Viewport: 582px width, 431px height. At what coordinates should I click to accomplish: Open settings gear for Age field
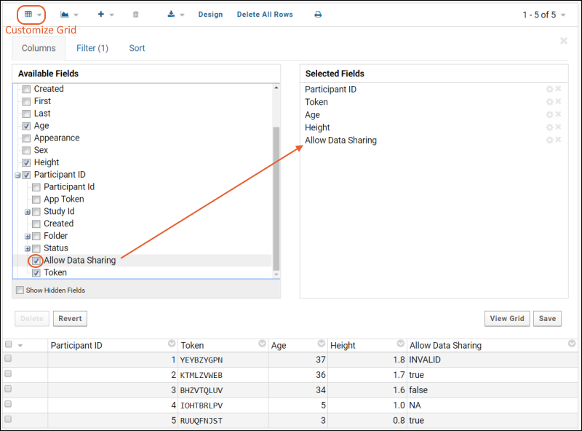click(x=550, y=114)
